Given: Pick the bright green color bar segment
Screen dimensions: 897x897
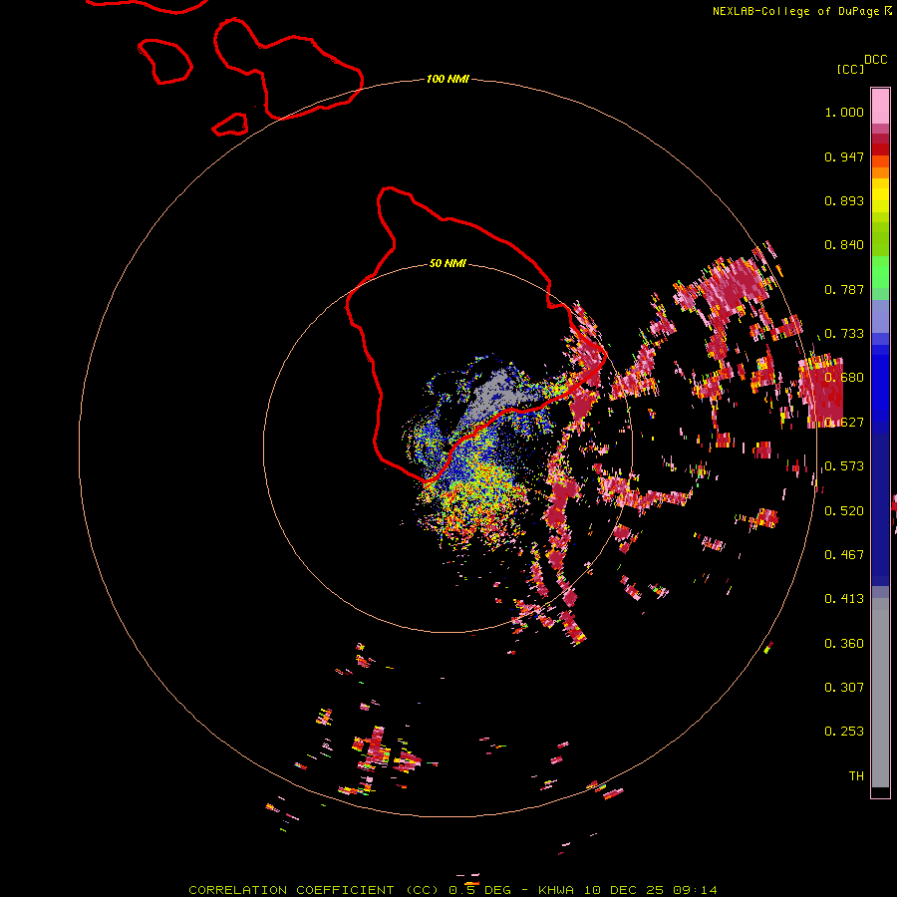Looking at the screenshot, I should click(880, 271).
